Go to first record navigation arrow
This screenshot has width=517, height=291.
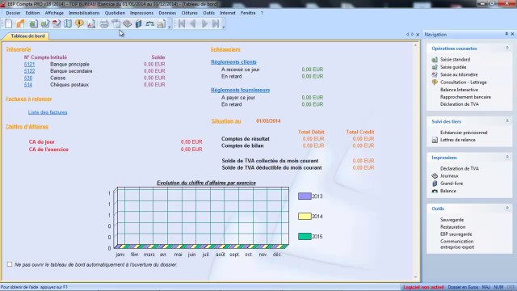click(x=182, y=23)
